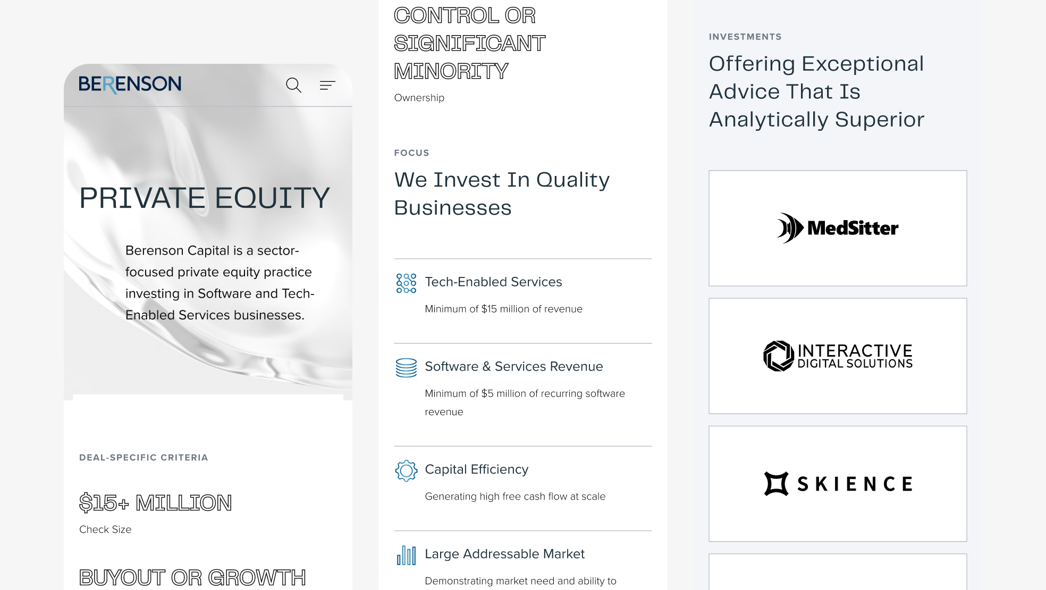Click the Software & Services Revenue heading
The image size is (1046, 590).
click(x=513, y=366)
